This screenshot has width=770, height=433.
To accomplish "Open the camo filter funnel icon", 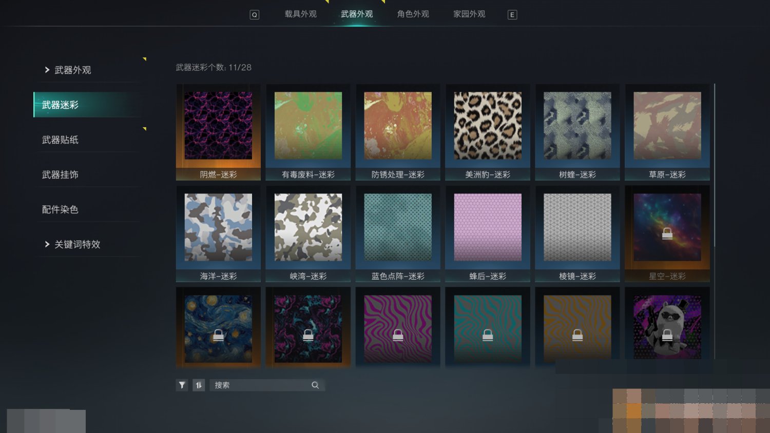I will 182,385.
